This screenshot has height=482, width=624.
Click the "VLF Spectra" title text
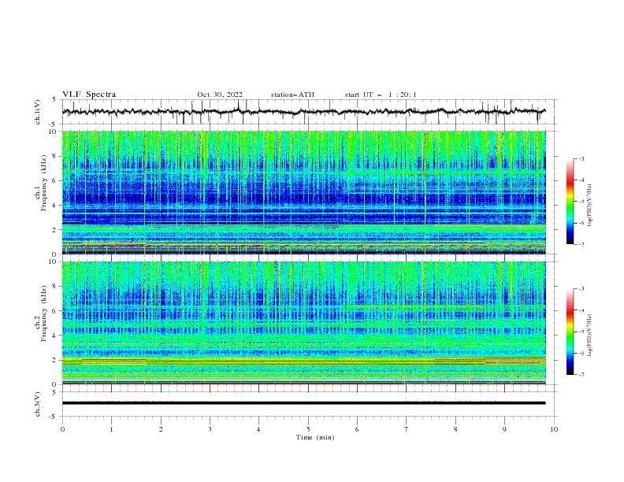point(89,95)
